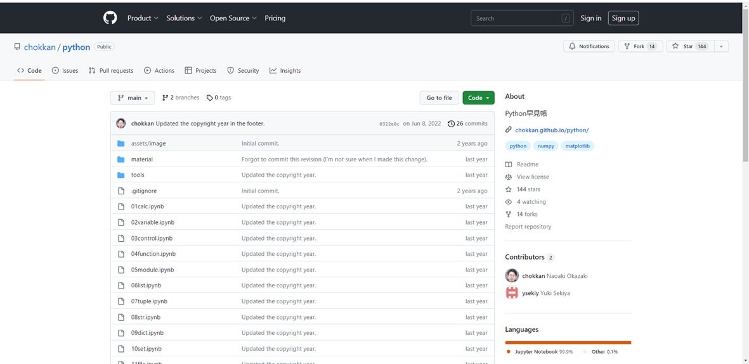Open 08str.ipynb file
749x364 pixels.
click(x=146, y=317)
